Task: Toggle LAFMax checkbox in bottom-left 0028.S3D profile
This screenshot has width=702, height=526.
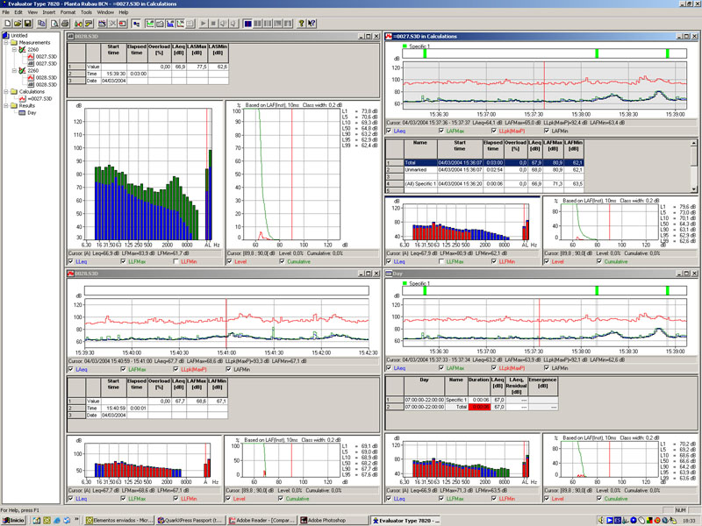Action: click(x=124, y=369)
